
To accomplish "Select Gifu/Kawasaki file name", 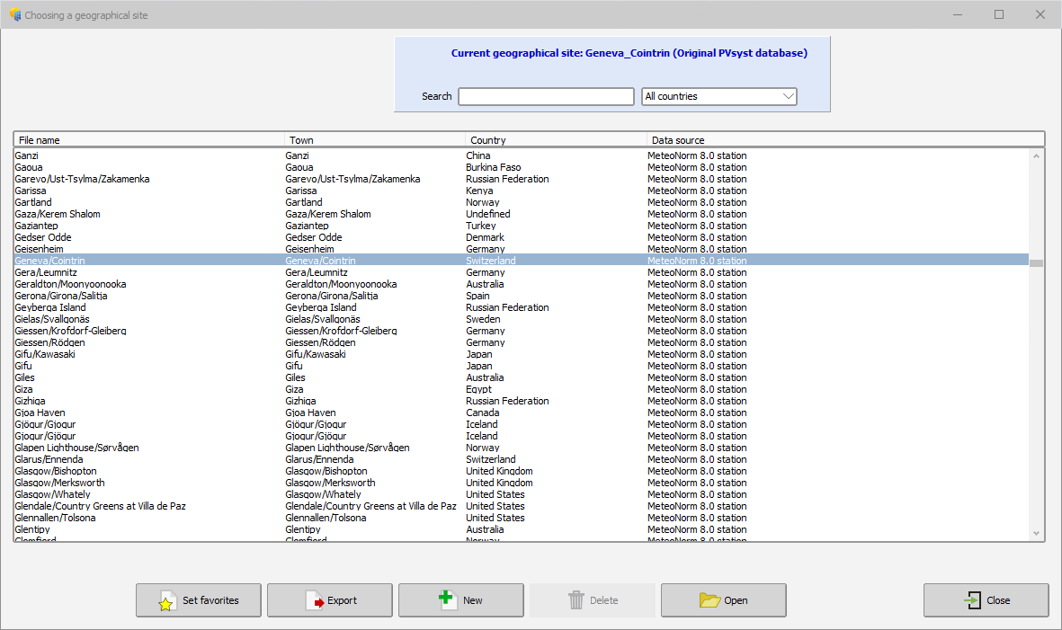I will click(x=45, y=355).
